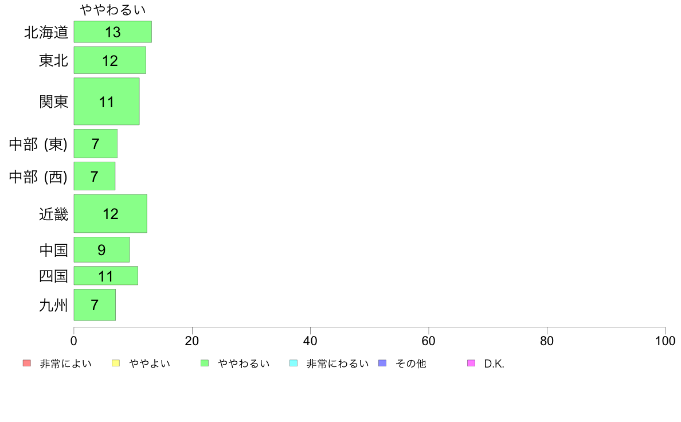This screenshot has width=681, height=422.
Task: Click the red 非常によい legend swatch
Action: tap(27, 364)
